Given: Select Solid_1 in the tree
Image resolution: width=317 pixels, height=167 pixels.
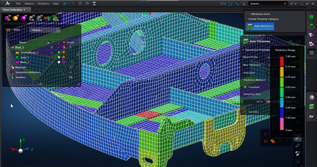Looking at the screenshot, I should pyautogui.click(x=25, y=57).
